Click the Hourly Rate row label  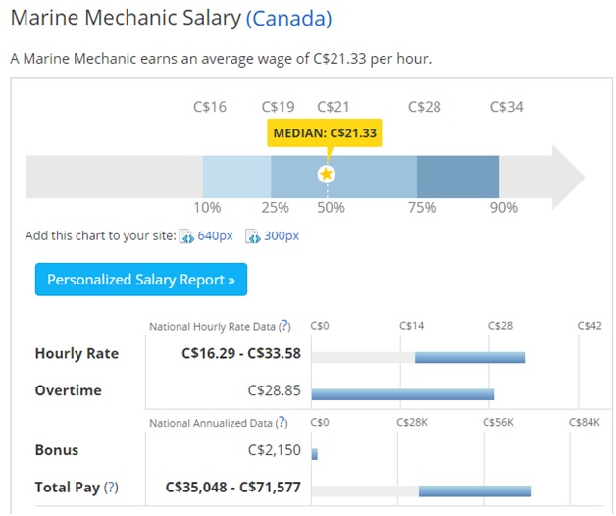77,354
